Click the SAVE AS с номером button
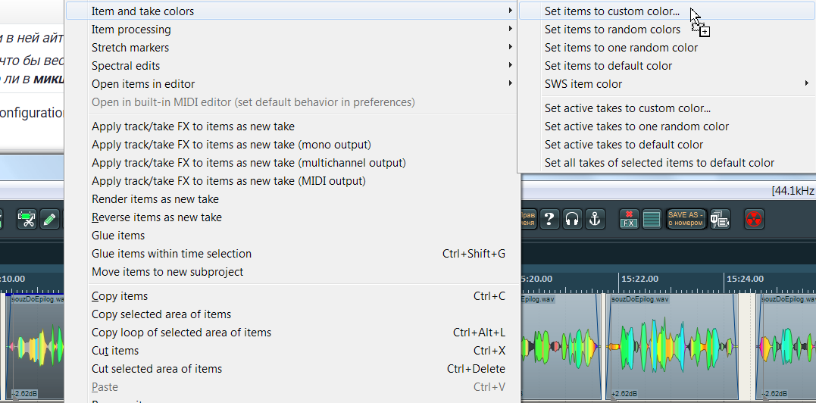 [x=686, y=220]
